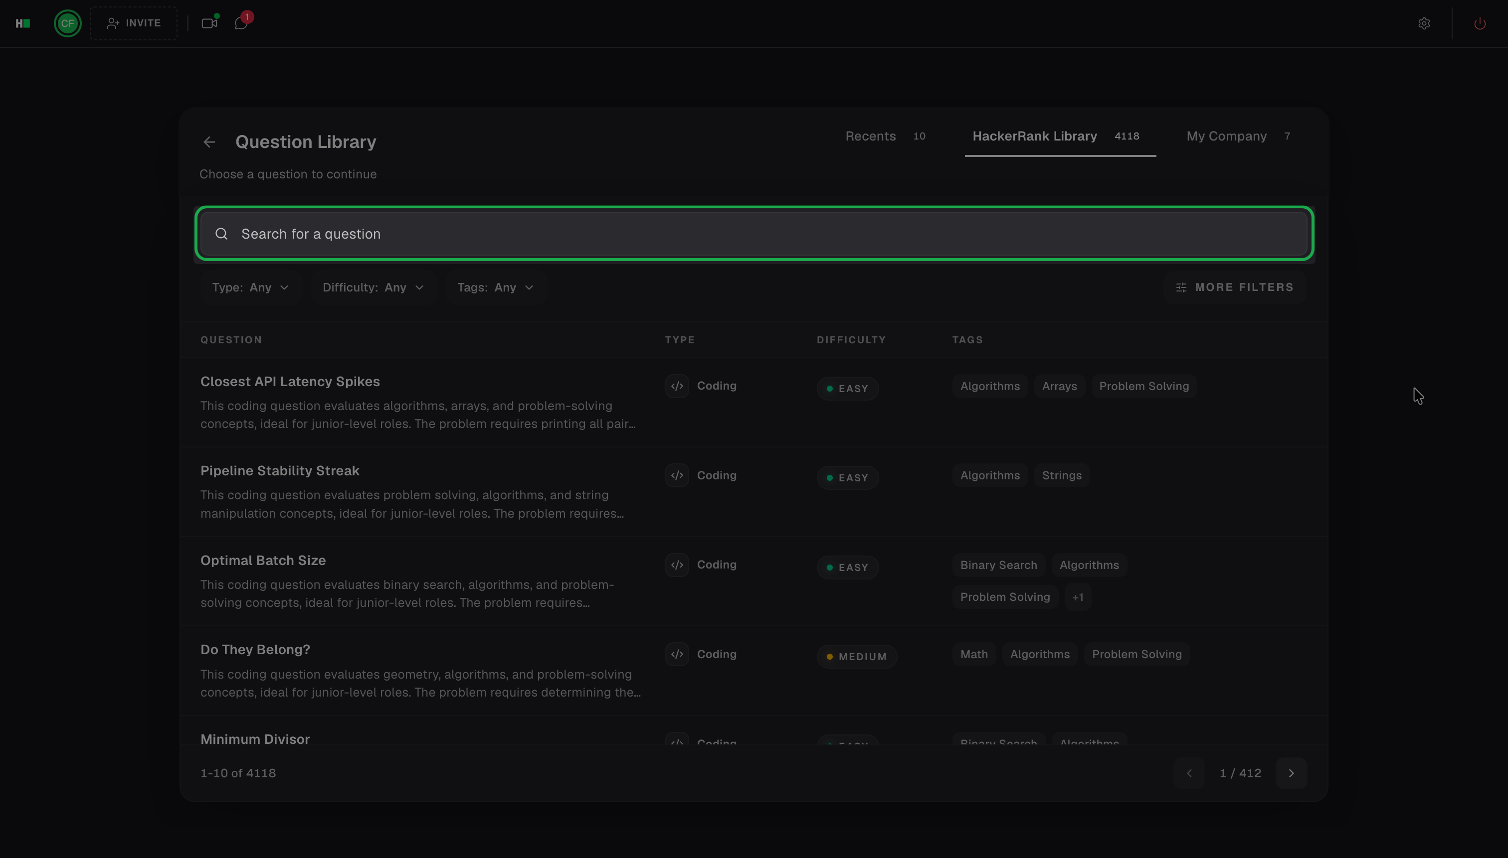The image size is (1508, 858).
Task: Start video call with camera icon
Action: 209,23
